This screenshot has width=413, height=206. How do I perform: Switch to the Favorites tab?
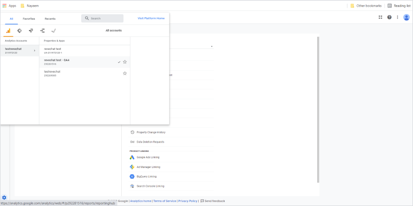(29, 19)
